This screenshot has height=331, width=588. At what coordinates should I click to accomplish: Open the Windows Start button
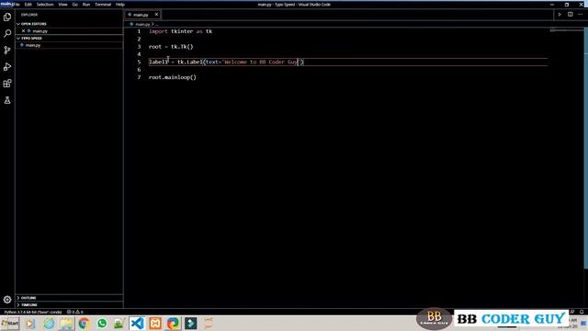[10, 323]
